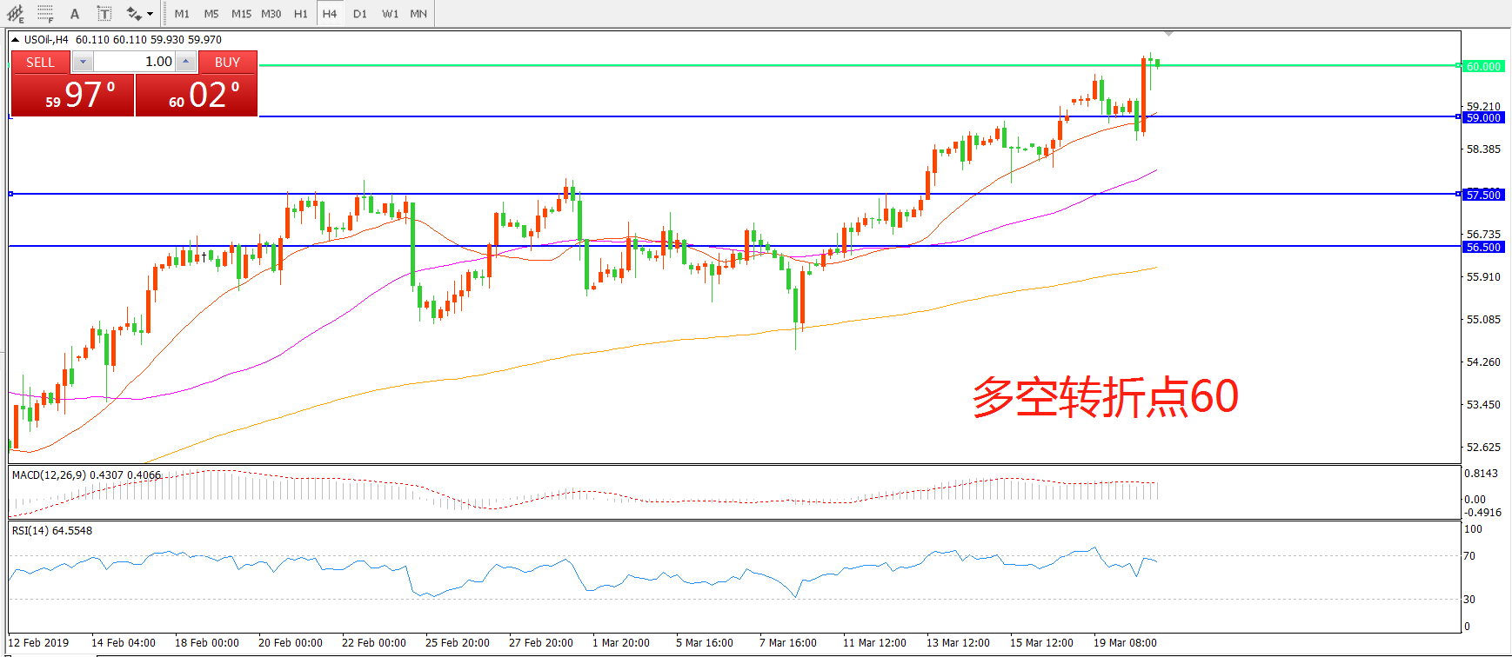Select the Text Label tool

point(104,14)
